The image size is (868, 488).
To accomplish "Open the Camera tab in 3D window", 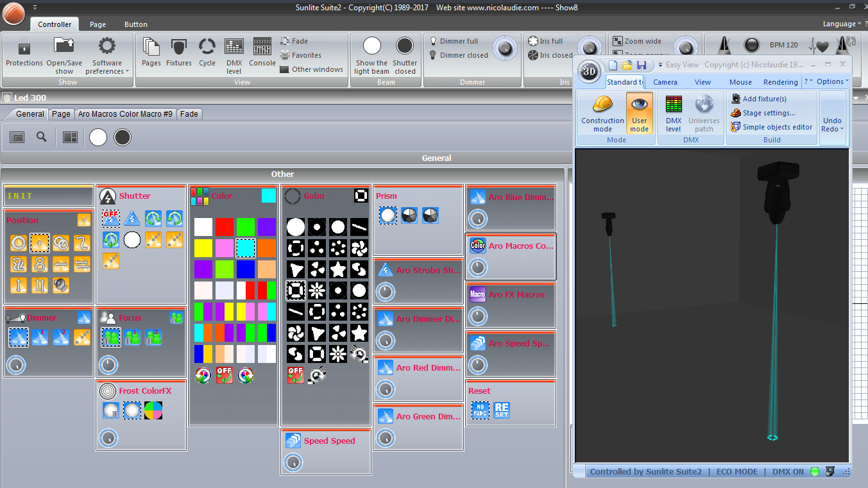I will [665, 82].
